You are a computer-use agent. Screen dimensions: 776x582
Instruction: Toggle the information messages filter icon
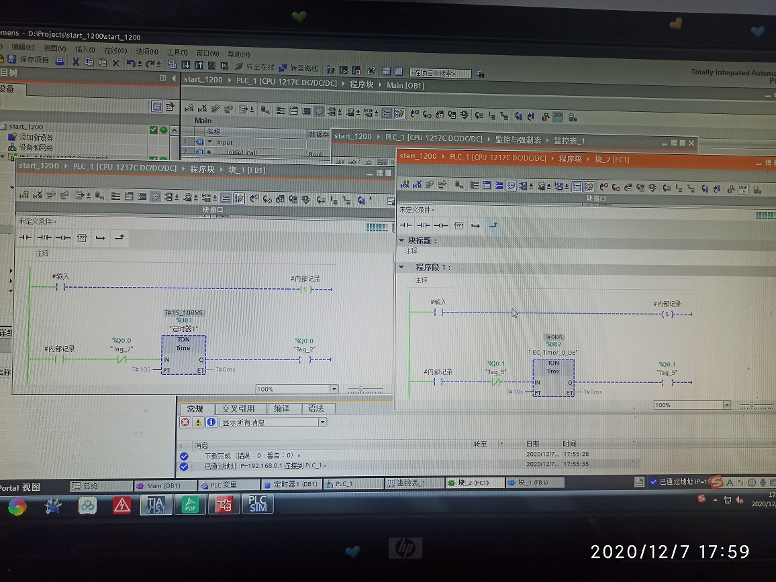[211, 422]
